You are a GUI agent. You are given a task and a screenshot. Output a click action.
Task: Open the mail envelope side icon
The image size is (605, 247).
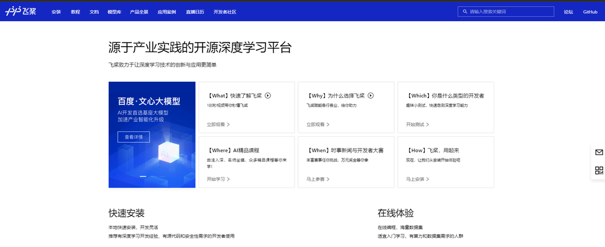click(x=599, y=153)
